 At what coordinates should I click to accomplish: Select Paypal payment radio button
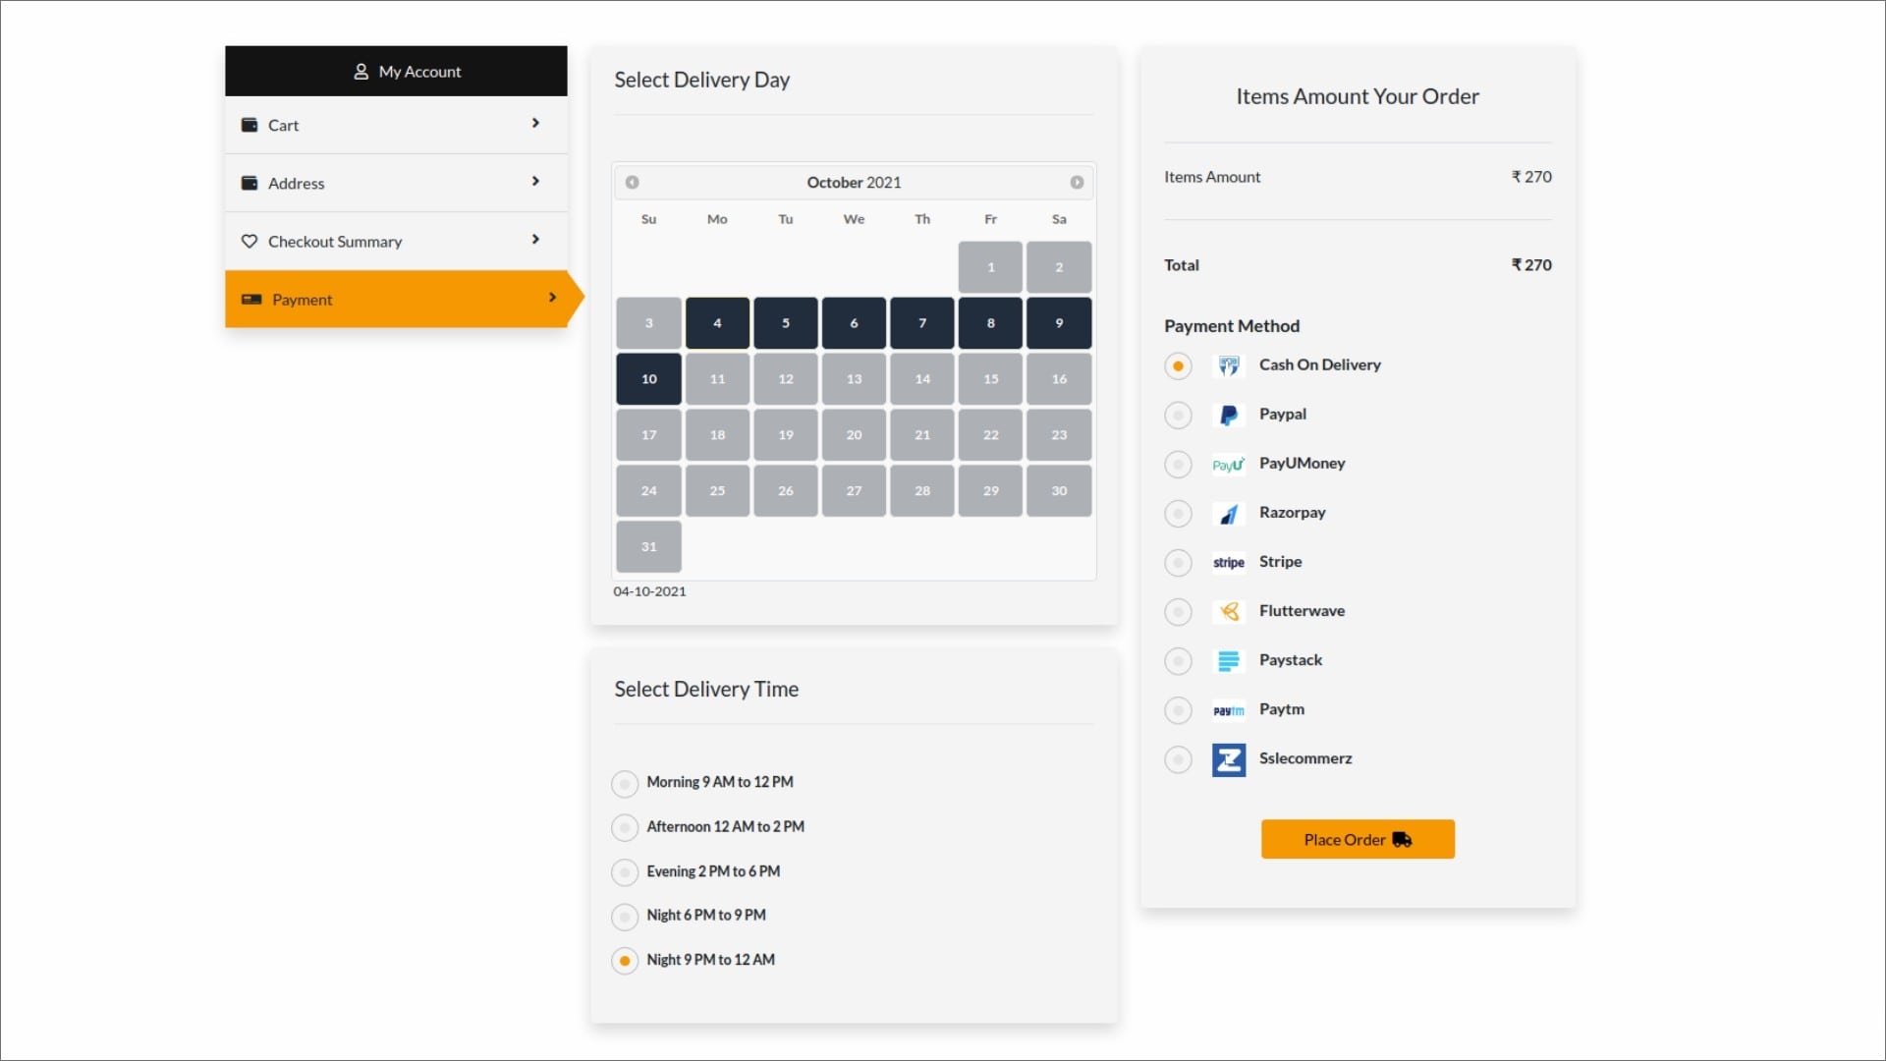[1178, 415]
